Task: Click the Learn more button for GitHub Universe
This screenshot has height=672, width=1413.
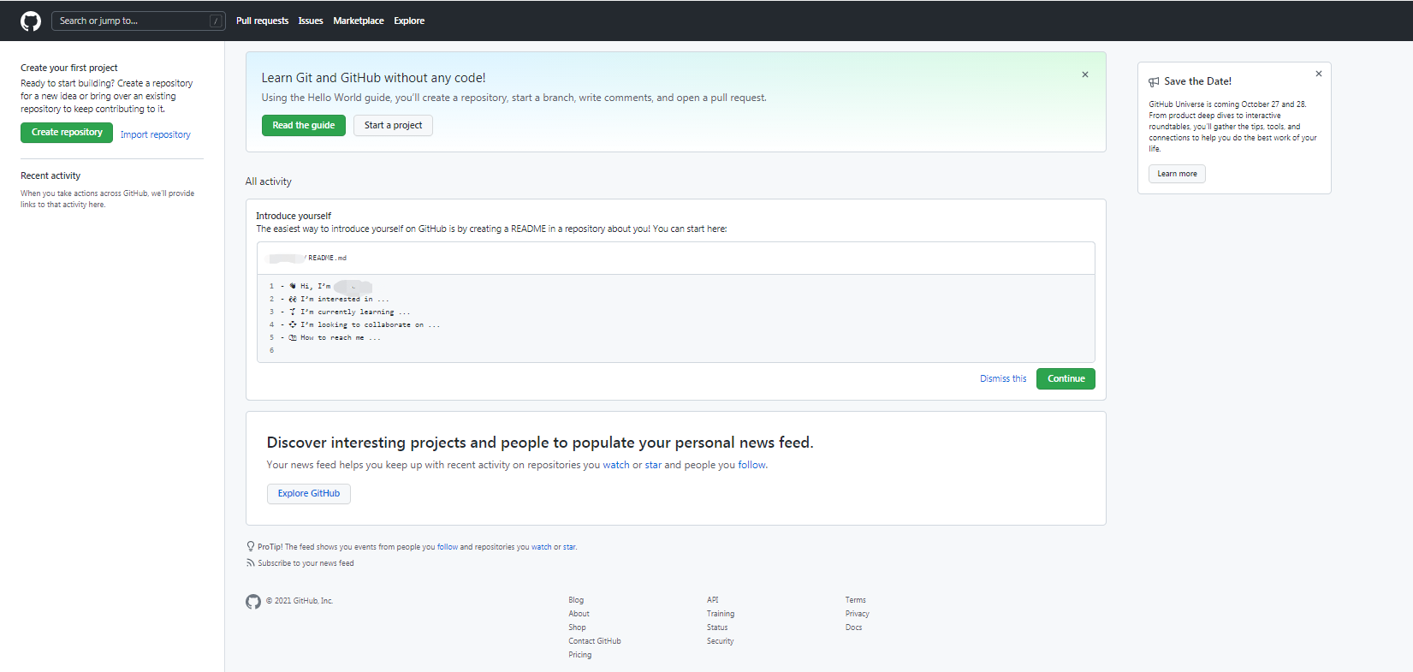Action: click(1177, 174)
